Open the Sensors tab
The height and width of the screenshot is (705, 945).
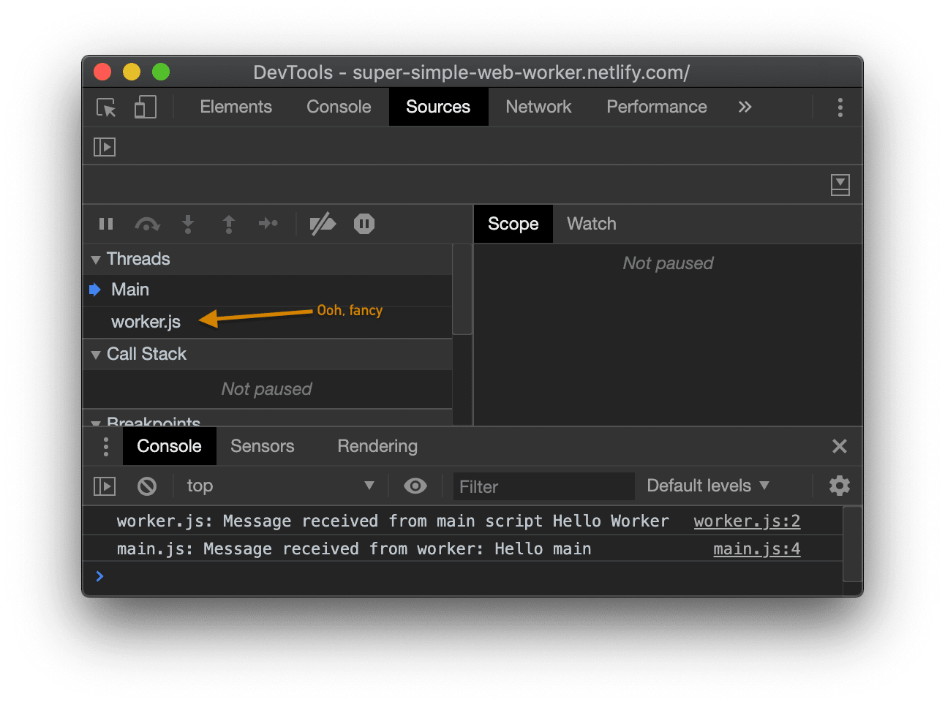(262, 446)
